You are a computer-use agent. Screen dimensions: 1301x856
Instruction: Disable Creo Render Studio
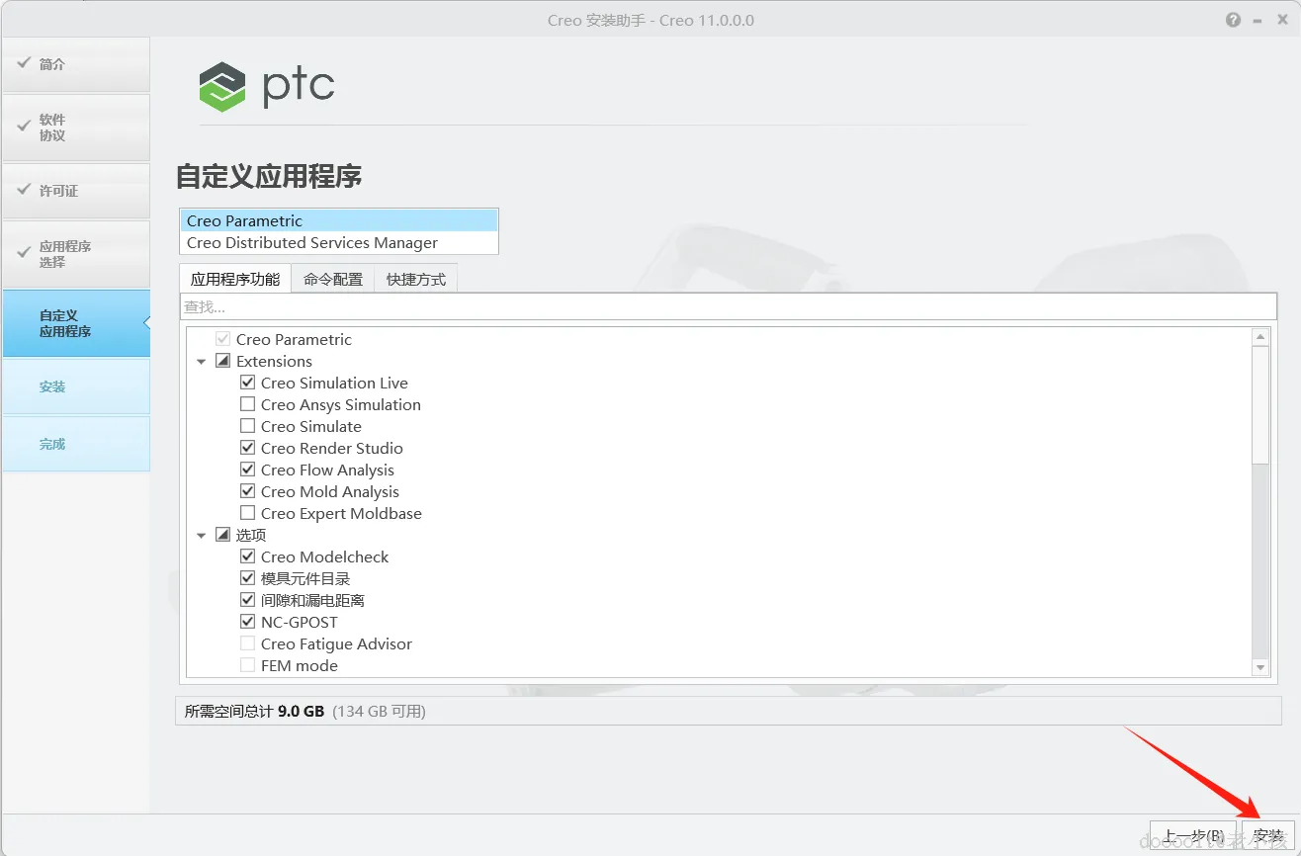247,448
